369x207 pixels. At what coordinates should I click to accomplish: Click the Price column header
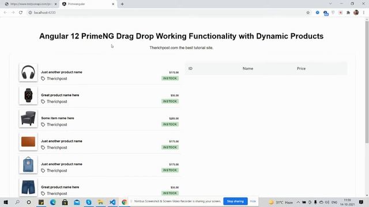[x=301, y=68]
